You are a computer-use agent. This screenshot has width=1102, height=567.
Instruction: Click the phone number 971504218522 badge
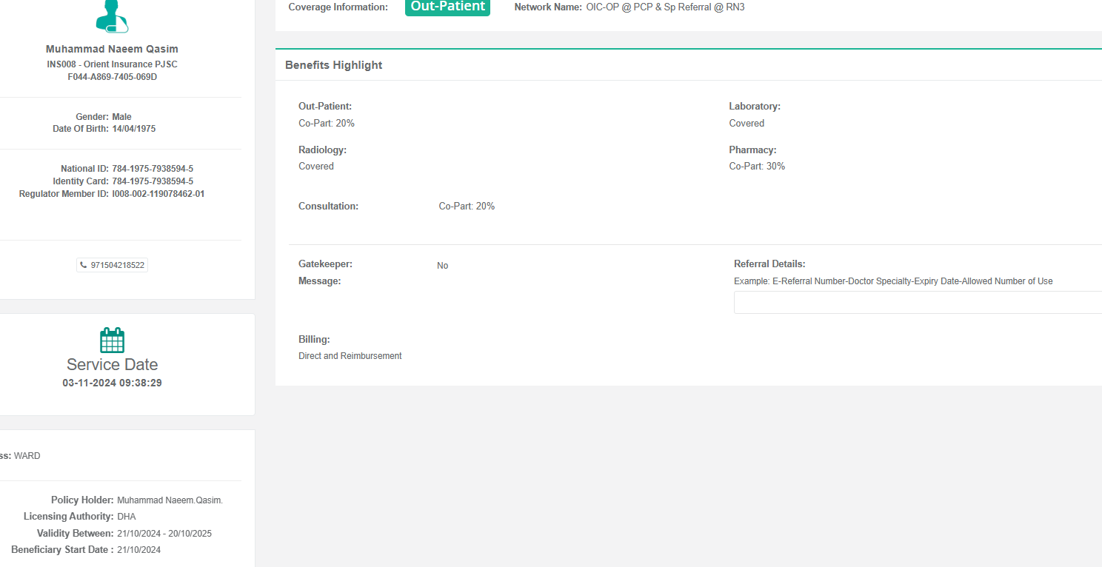click(112, 265)
